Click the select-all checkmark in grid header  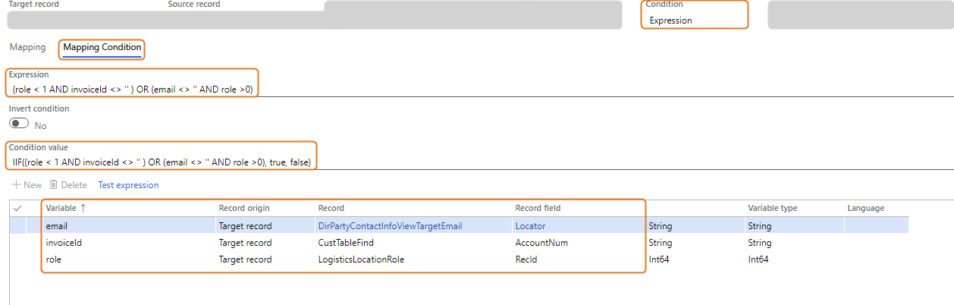[x=18, y=208]
